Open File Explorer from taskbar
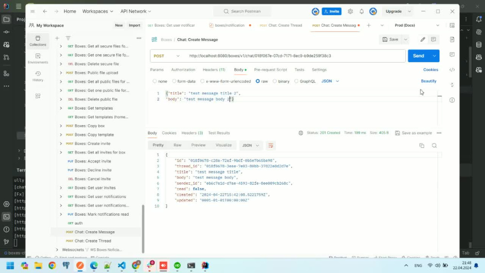The width and height of the screenshot is (485, 273). pyautogui.click(x=38, y=265)
